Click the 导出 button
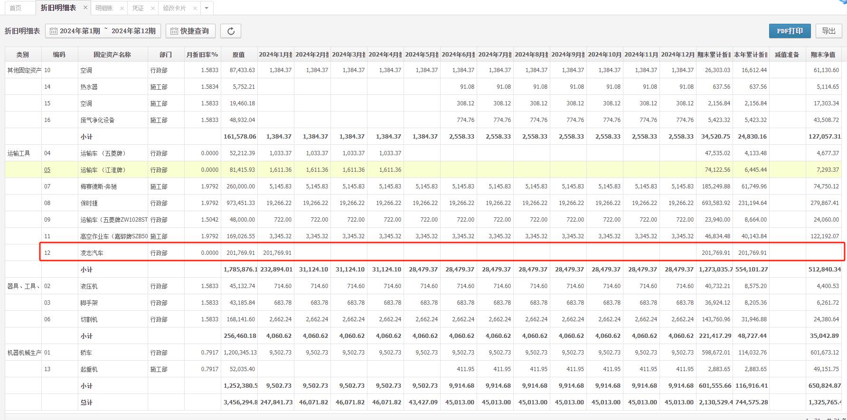Viewport: 847px width, 420px height. (829, 31)
